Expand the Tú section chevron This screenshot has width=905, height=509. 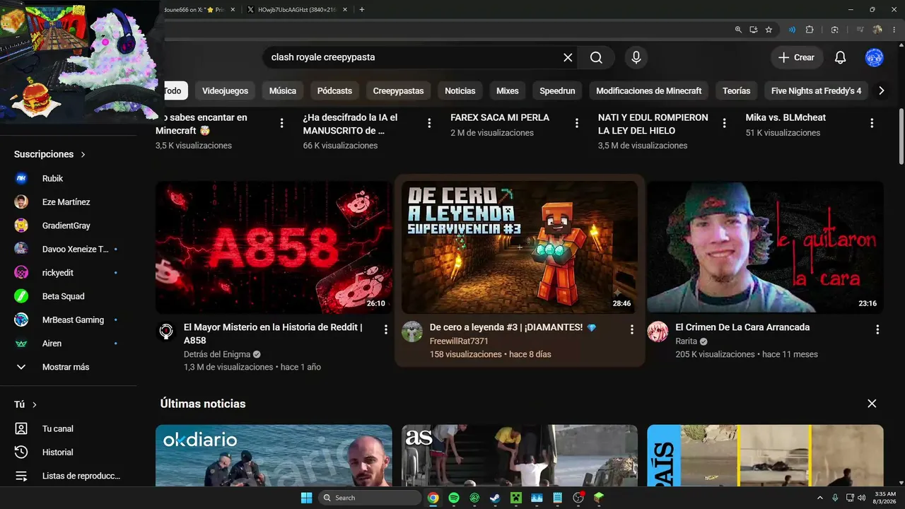34,404
